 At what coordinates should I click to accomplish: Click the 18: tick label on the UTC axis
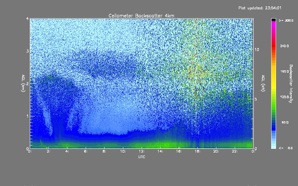click(x=197, y=151)
